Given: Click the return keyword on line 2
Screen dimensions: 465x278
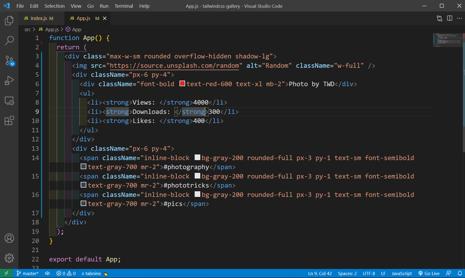Looking at the screenshot, I should point(68,47).
